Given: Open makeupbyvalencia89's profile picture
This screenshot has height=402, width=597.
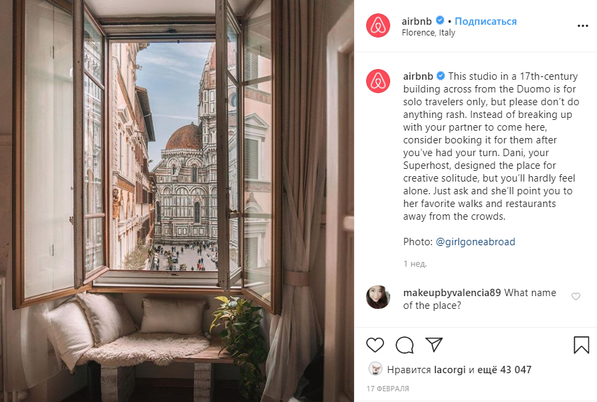Looking at the screenshot, I should pos(378,297).
